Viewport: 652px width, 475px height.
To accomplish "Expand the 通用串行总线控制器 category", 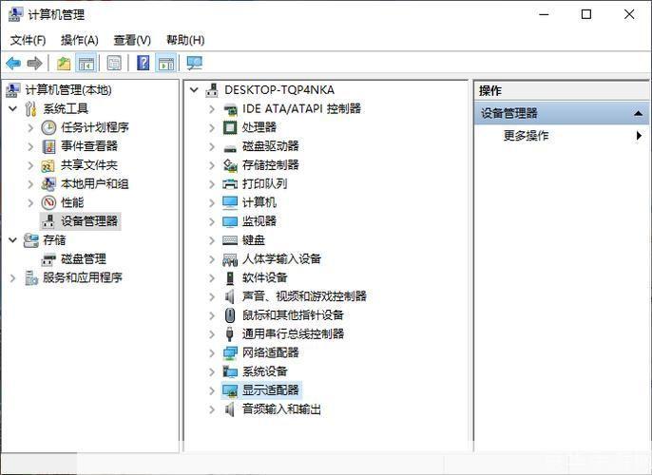I will click(212, 334).
